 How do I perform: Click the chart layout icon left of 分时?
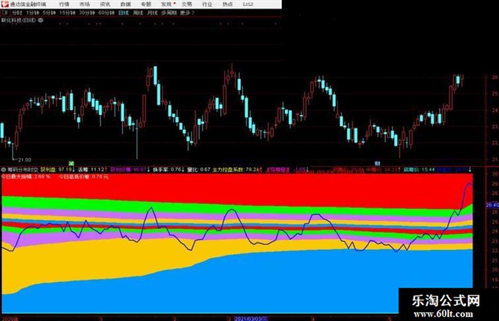tap(5, 13)
